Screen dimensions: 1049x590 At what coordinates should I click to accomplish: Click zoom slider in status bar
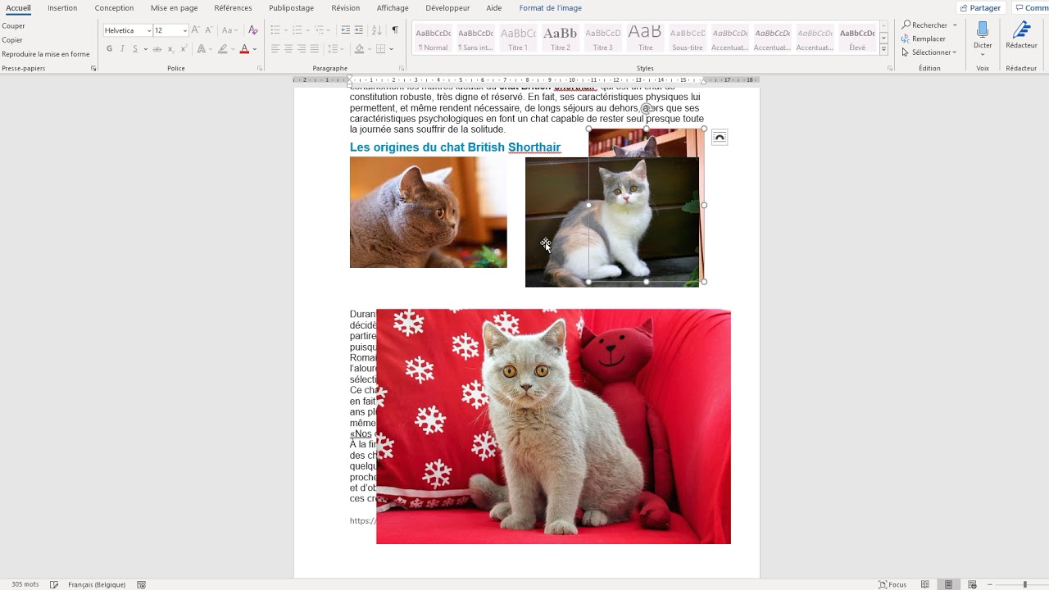[x=1024, y=584]
